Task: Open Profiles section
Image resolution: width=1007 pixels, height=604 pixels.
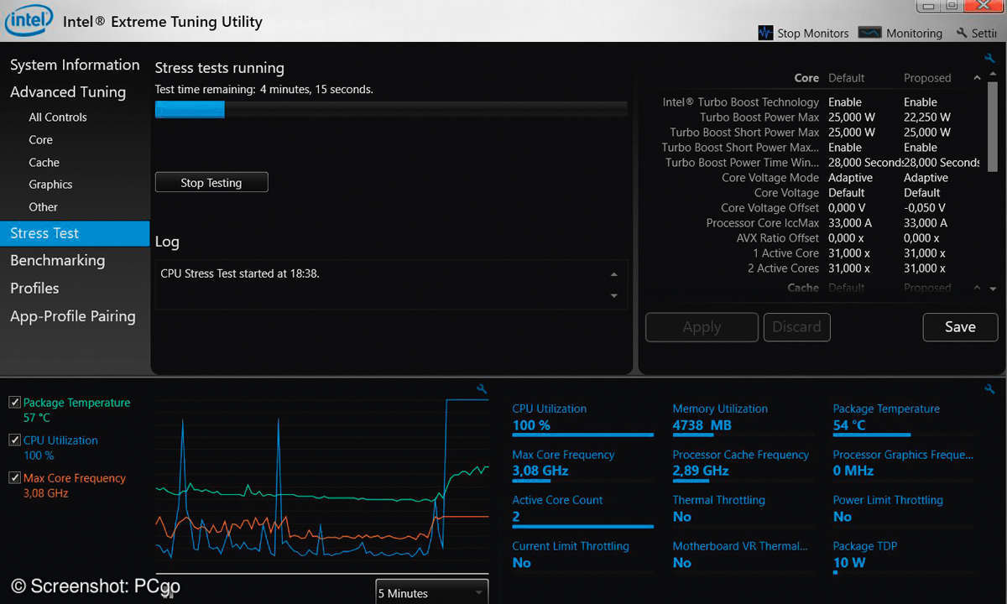Action: pos(34,288)
